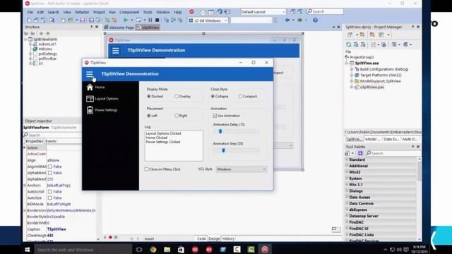Open the Default Layout combo box
The height and width of the screenshot is (254, 452).
(x=263, y=12)
